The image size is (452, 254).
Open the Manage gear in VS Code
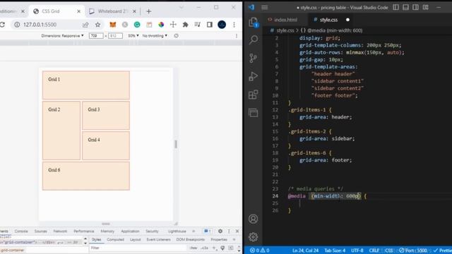[x=253, y=237]
